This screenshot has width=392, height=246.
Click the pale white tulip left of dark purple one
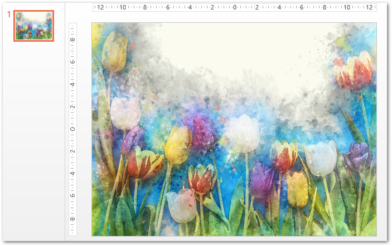click(x=321, y=158)
